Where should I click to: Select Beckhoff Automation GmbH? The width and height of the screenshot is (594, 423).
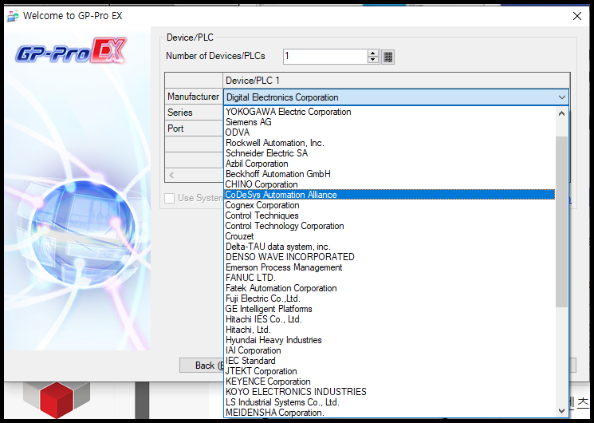click(x=389, y=174)
